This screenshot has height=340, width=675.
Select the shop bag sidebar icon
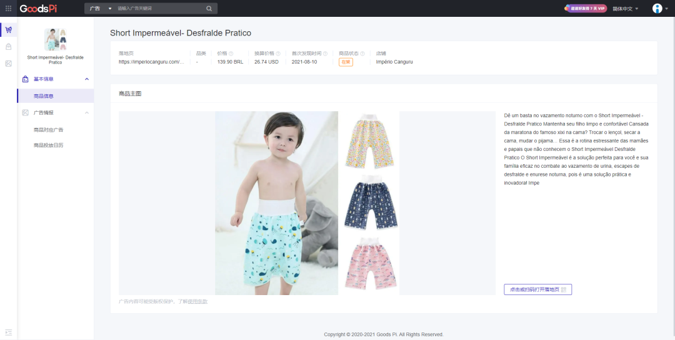coord(9,46)
